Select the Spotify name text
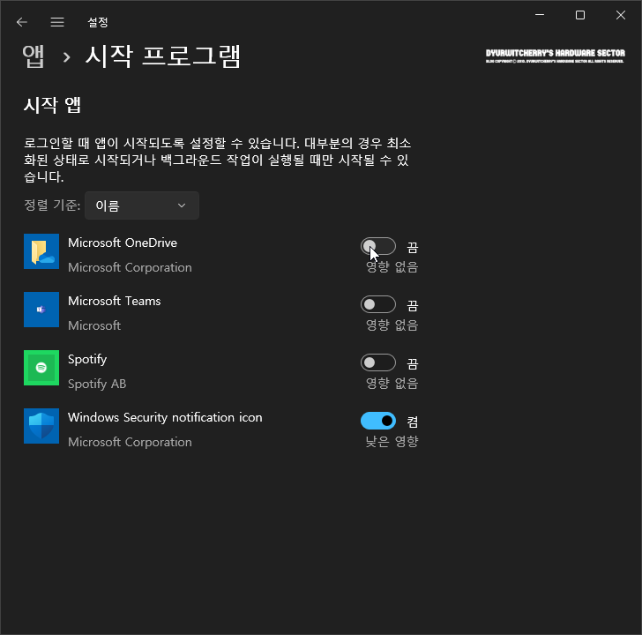Image resolution: width=642 pixels, height=635 pixels. tap(87, 360)
